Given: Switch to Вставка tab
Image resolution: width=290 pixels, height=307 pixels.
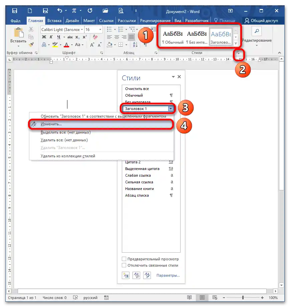Looking at the screenshot, I should pos(54,21).
